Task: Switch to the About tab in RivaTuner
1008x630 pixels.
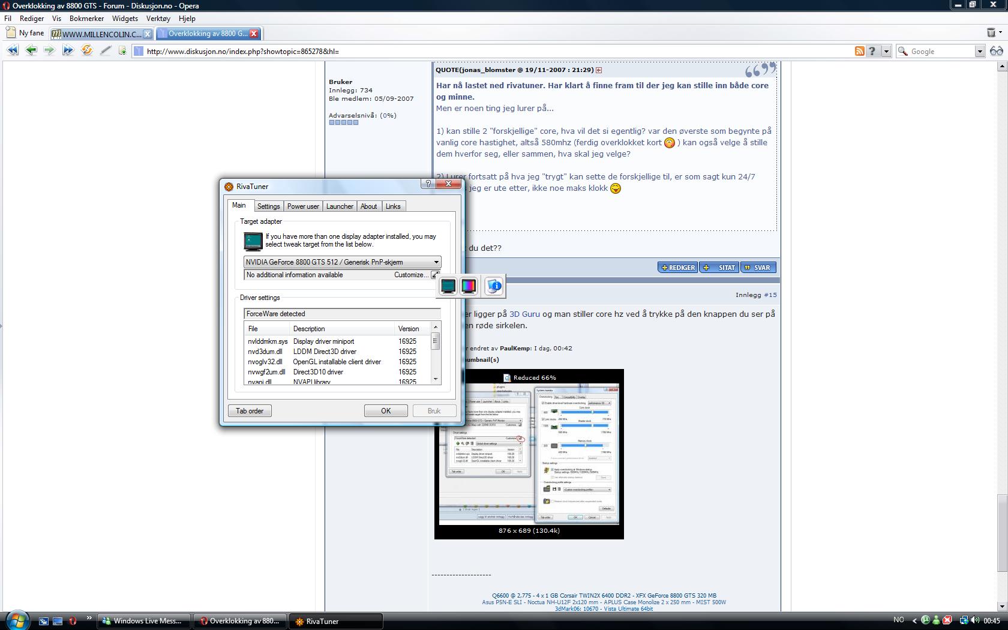Action: [368, 206]
